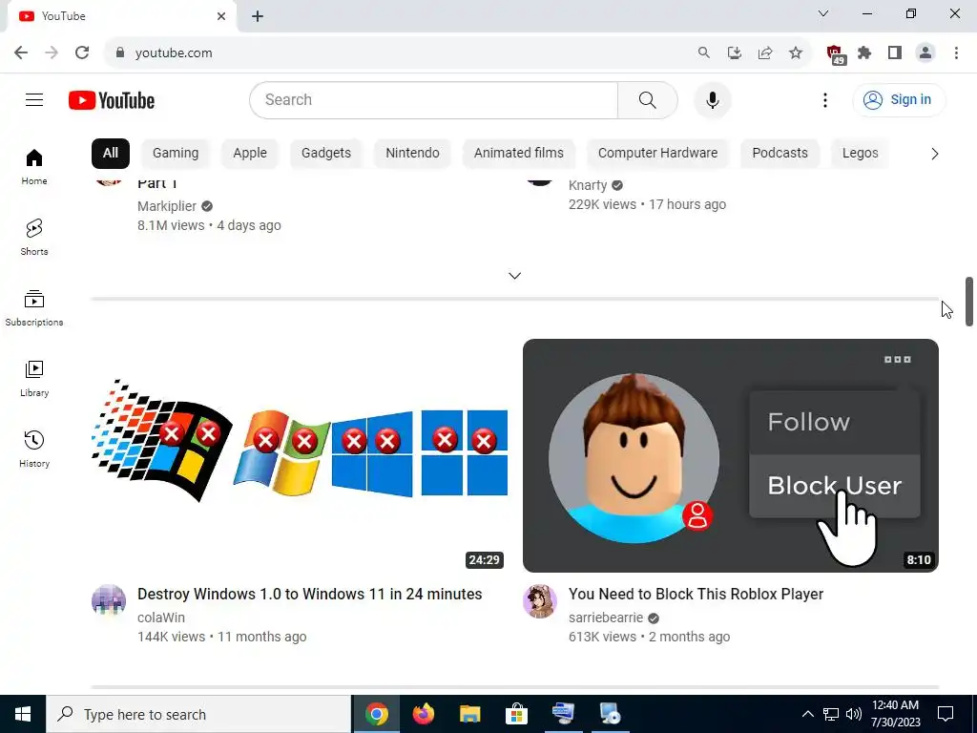The width and height of the screenshot is (977, 733).
Task: Open the Windows Start menu
Action: (23, 714)
